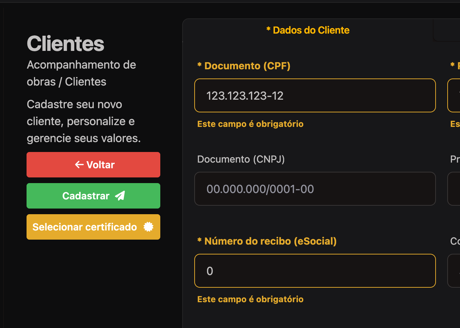Focus the Número do recibo (eSocial) field

(315, 271)
